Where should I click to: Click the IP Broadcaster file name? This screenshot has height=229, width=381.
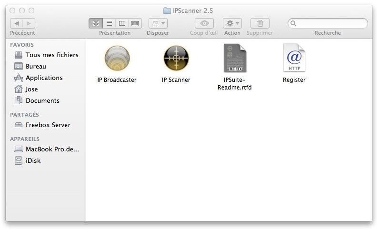[x=117, y=80]
